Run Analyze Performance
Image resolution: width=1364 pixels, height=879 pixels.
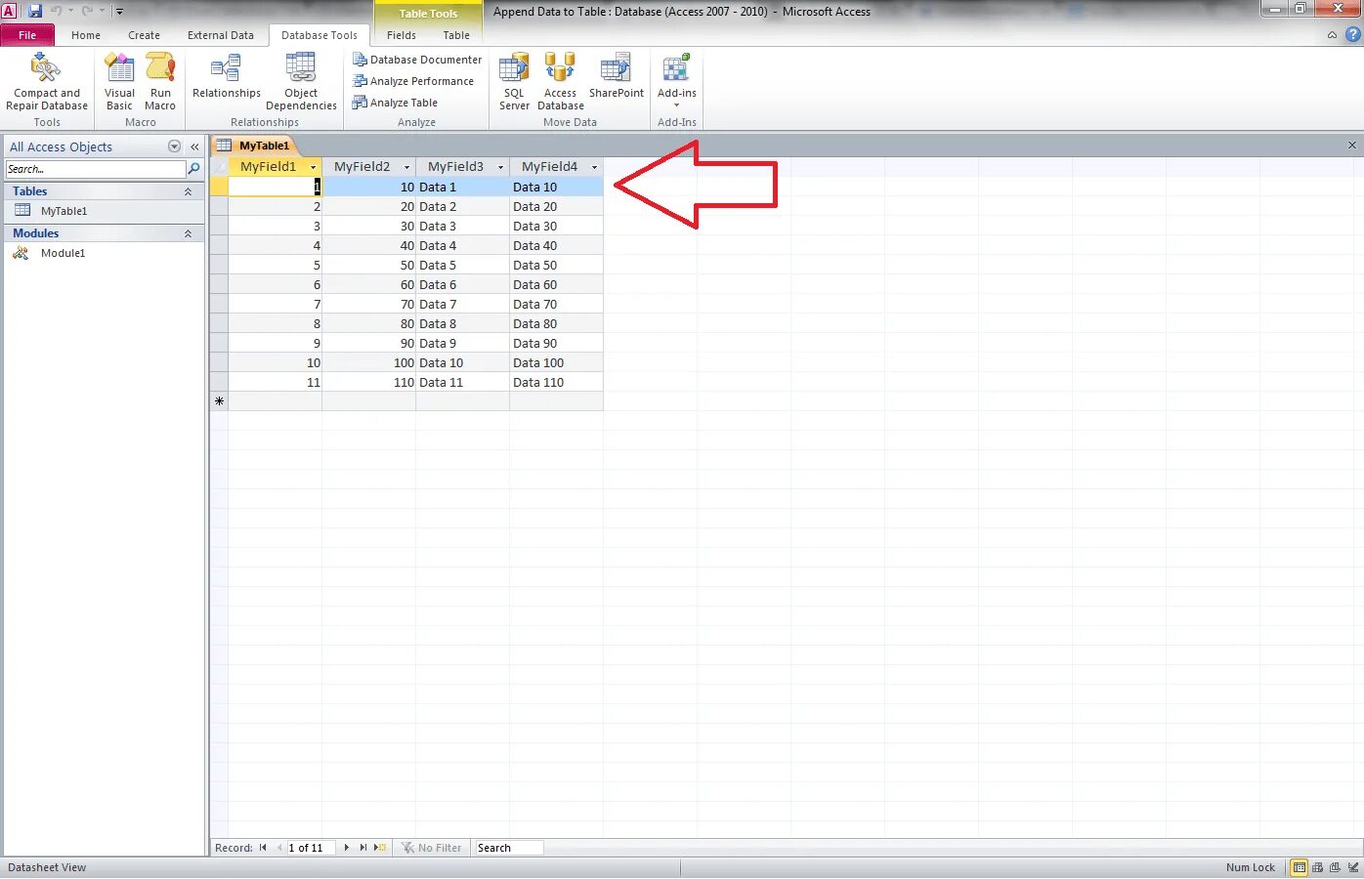[413, 81]
